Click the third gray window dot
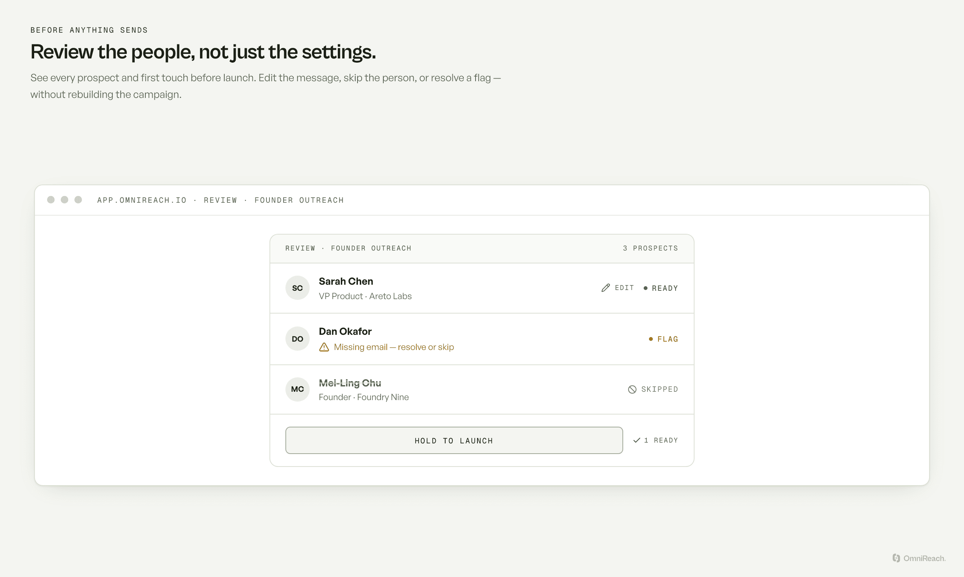 pos(78,199)
